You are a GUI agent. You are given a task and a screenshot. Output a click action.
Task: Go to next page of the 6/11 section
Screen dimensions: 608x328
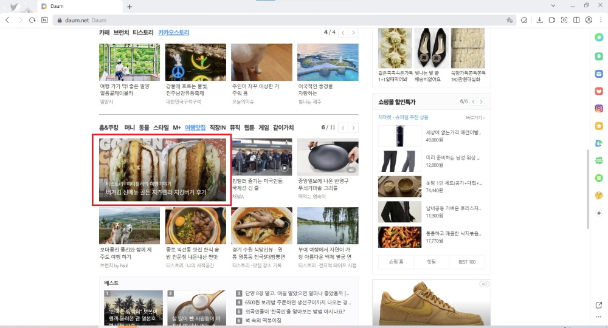353,128
